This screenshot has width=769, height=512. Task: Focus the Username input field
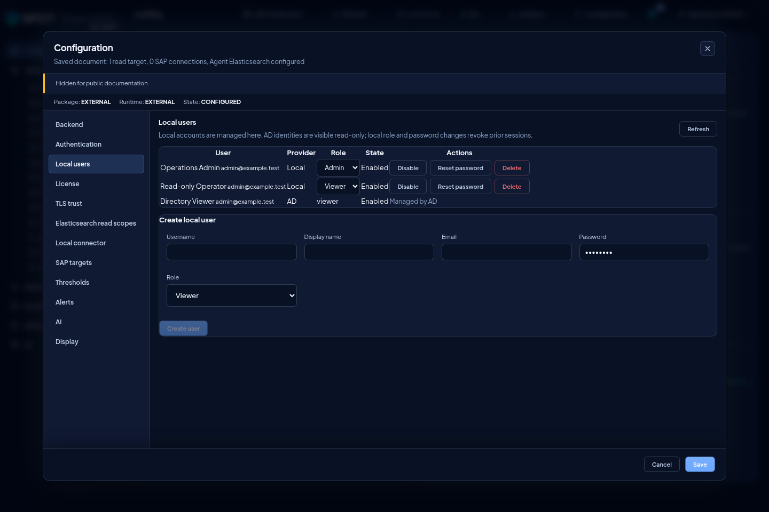tap(232, 252)
